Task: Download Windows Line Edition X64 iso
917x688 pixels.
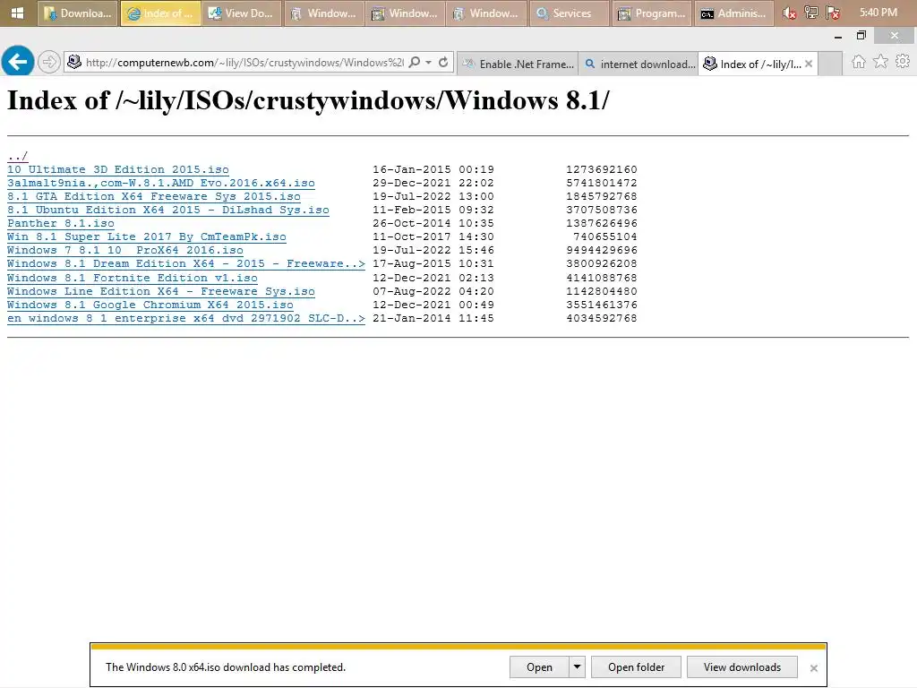Action: (x=161, y=291)
